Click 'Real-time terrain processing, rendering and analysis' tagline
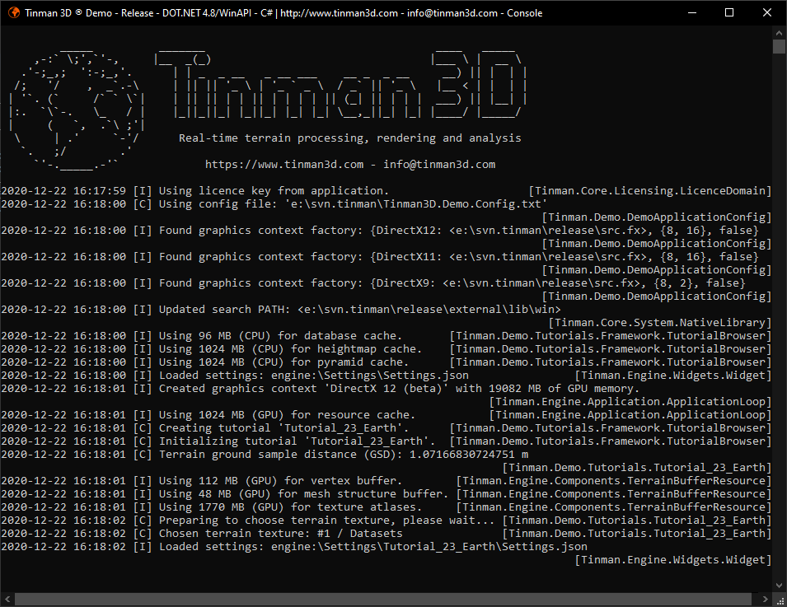 click(x=350, y=138)
